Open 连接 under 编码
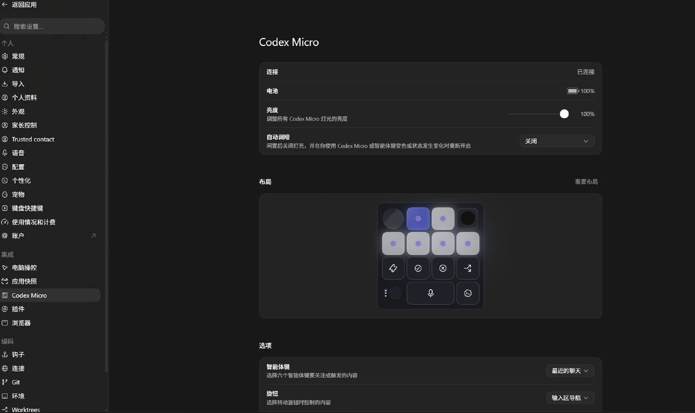This screenshot has height=413, width=695. click(50, 369)
